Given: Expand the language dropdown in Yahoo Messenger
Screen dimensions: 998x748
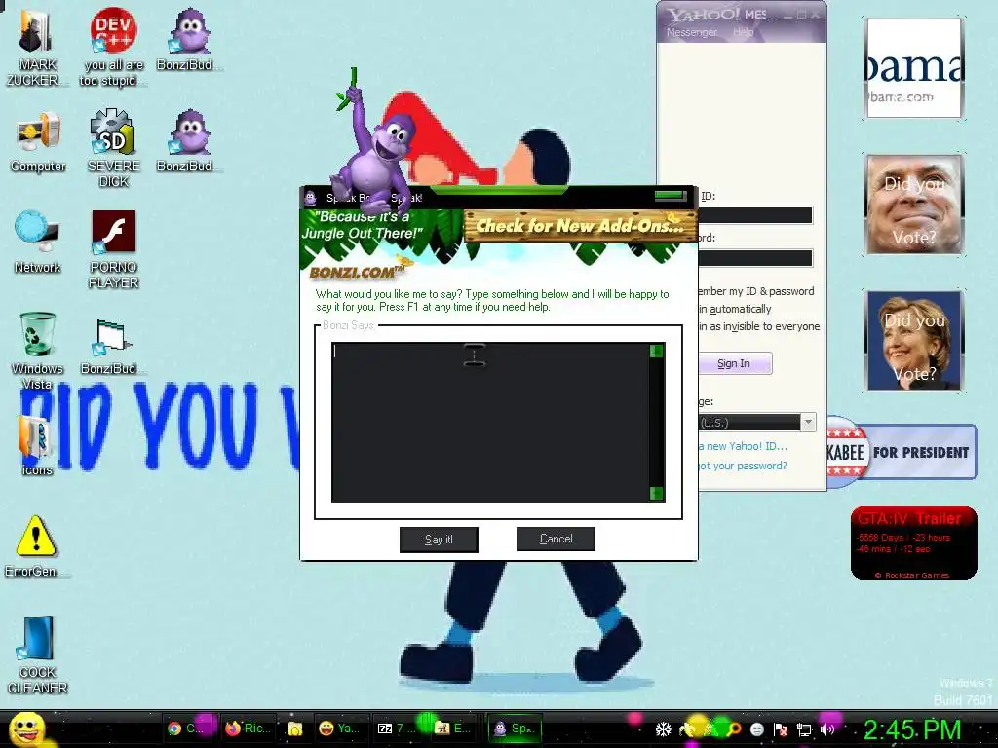Looking at the screenshot, I should click(808, 423).
